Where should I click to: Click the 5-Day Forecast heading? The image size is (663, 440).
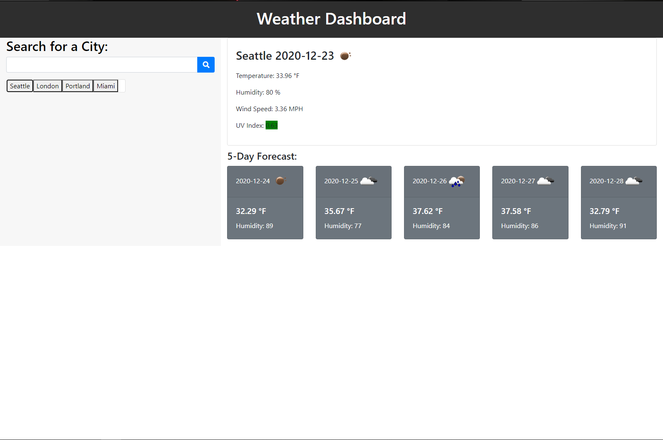point(262,156)
